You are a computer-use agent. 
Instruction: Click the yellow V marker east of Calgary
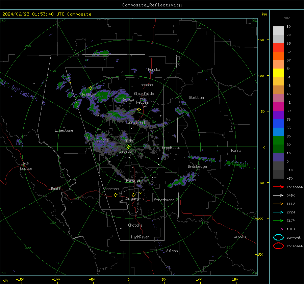pyautogui.click(x=140, y=193)
